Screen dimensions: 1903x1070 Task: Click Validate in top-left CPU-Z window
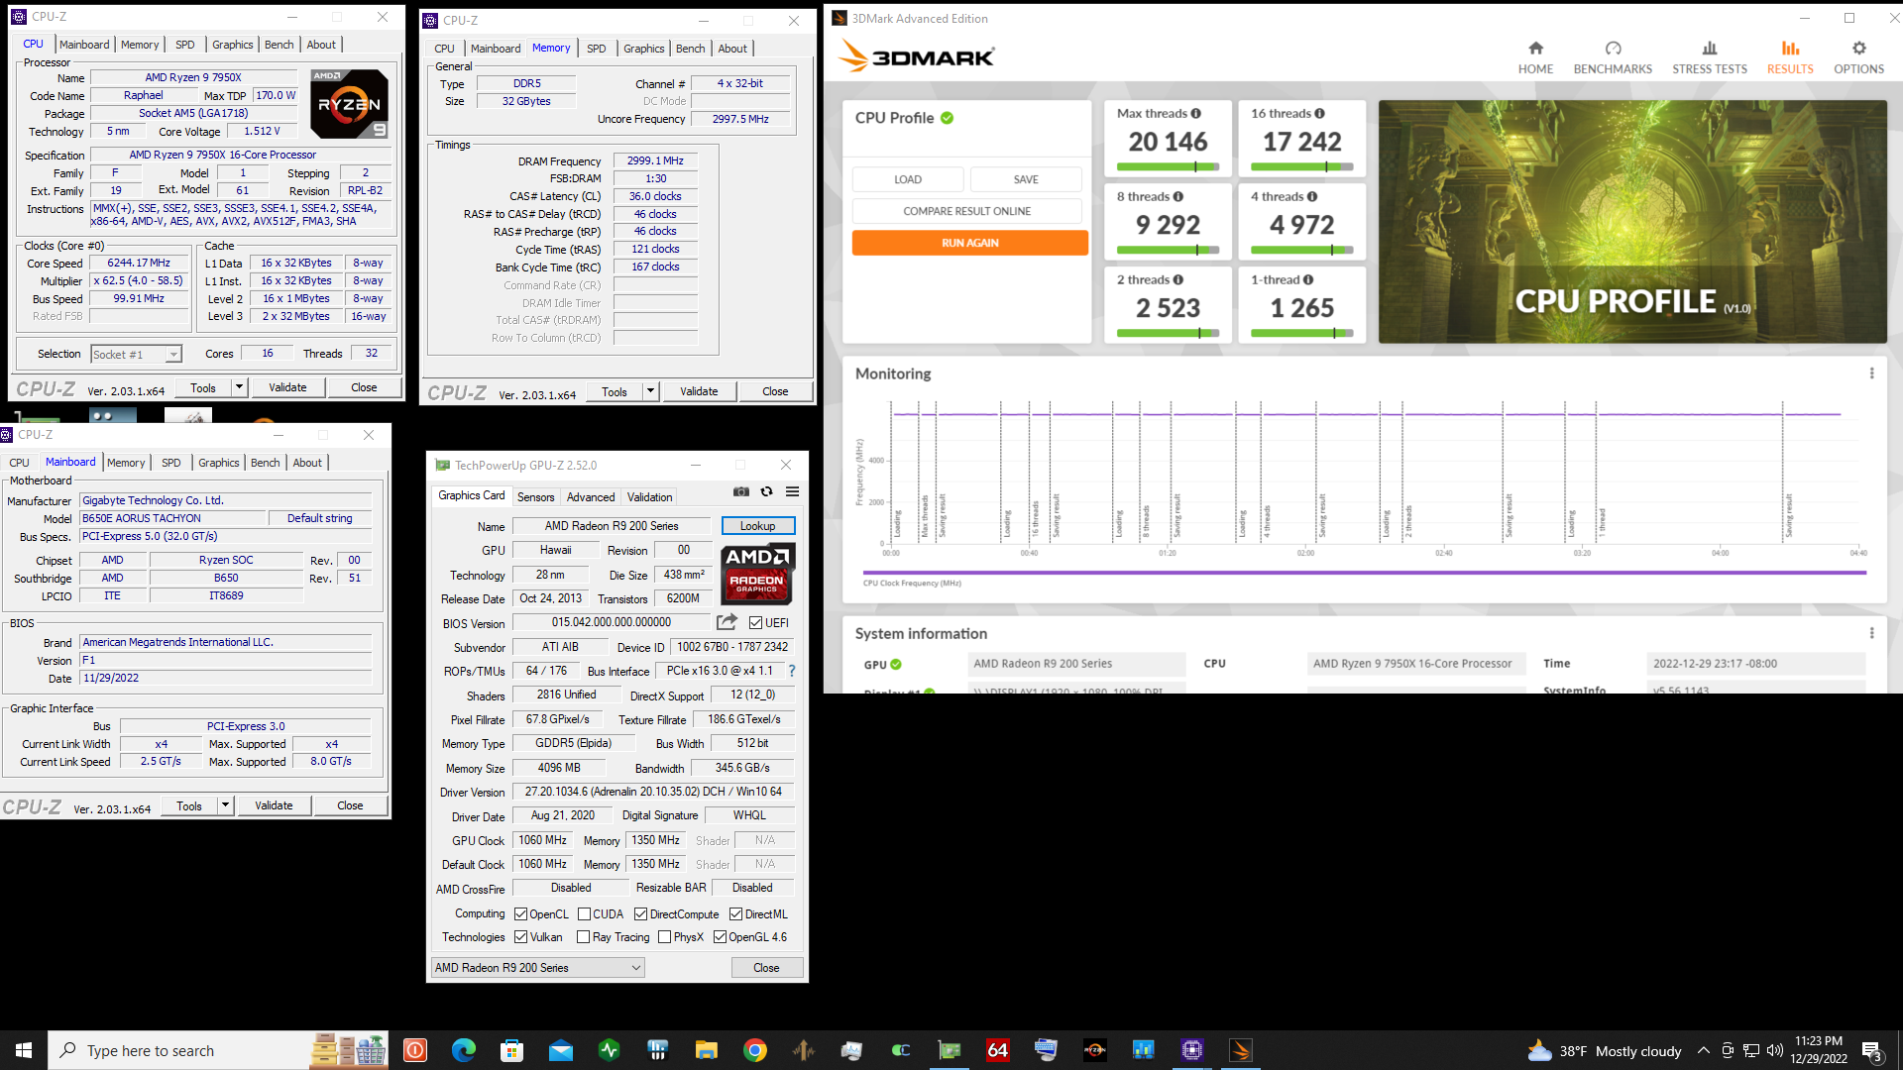coord(287,387)
